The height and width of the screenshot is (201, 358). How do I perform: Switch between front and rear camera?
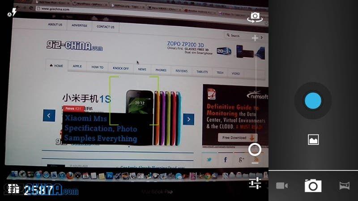tap(255, 17)
